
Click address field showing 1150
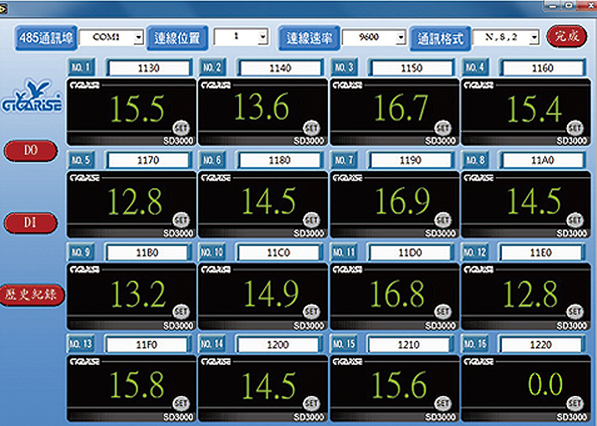tap(412, 68)
